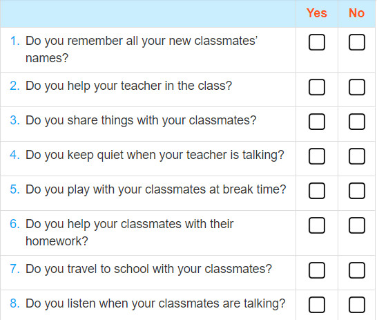
Task: Tick Yes for helping your teacher
Action: (x=317, y=87)
